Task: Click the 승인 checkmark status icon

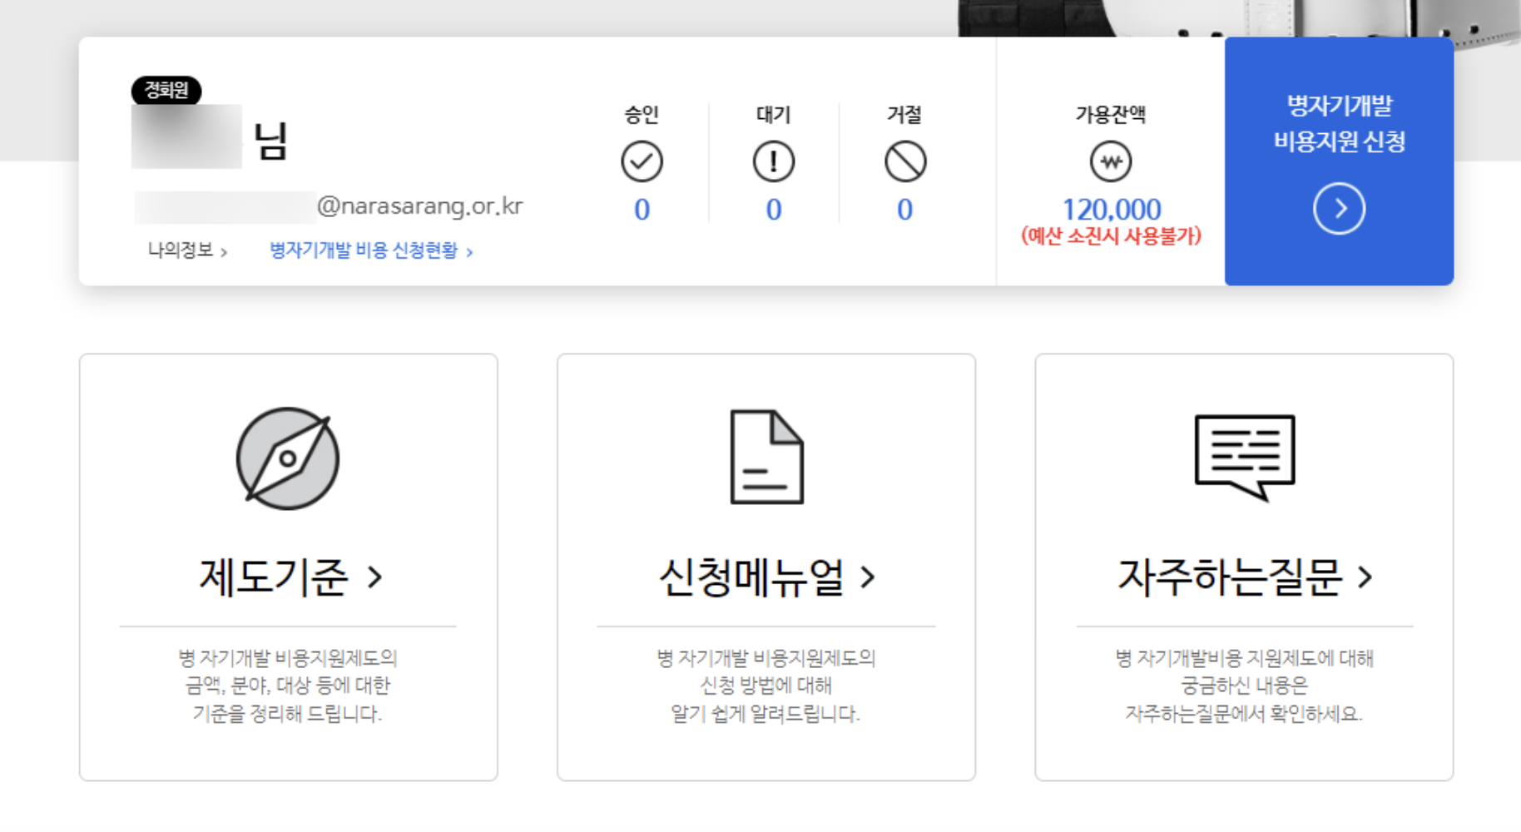Action: click(x=641, y=161)
